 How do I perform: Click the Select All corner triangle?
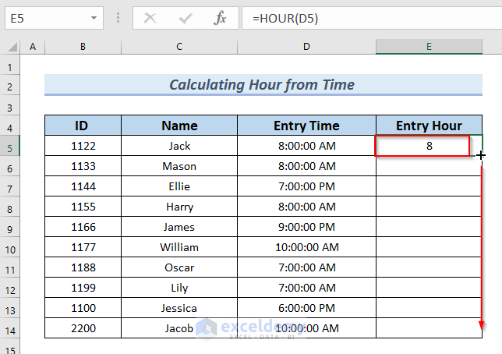click(12, 48)
